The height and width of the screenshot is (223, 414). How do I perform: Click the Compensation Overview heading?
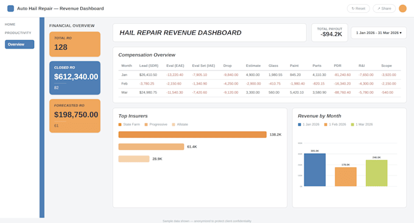point(147,55)
